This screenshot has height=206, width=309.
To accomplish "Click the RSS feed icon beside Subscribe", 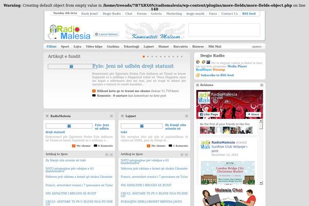I will pyautogui.click(x=198, y=75).
